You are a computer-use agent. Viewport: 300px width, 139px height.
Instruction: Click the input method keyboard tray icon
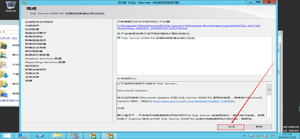click(273, 136)
